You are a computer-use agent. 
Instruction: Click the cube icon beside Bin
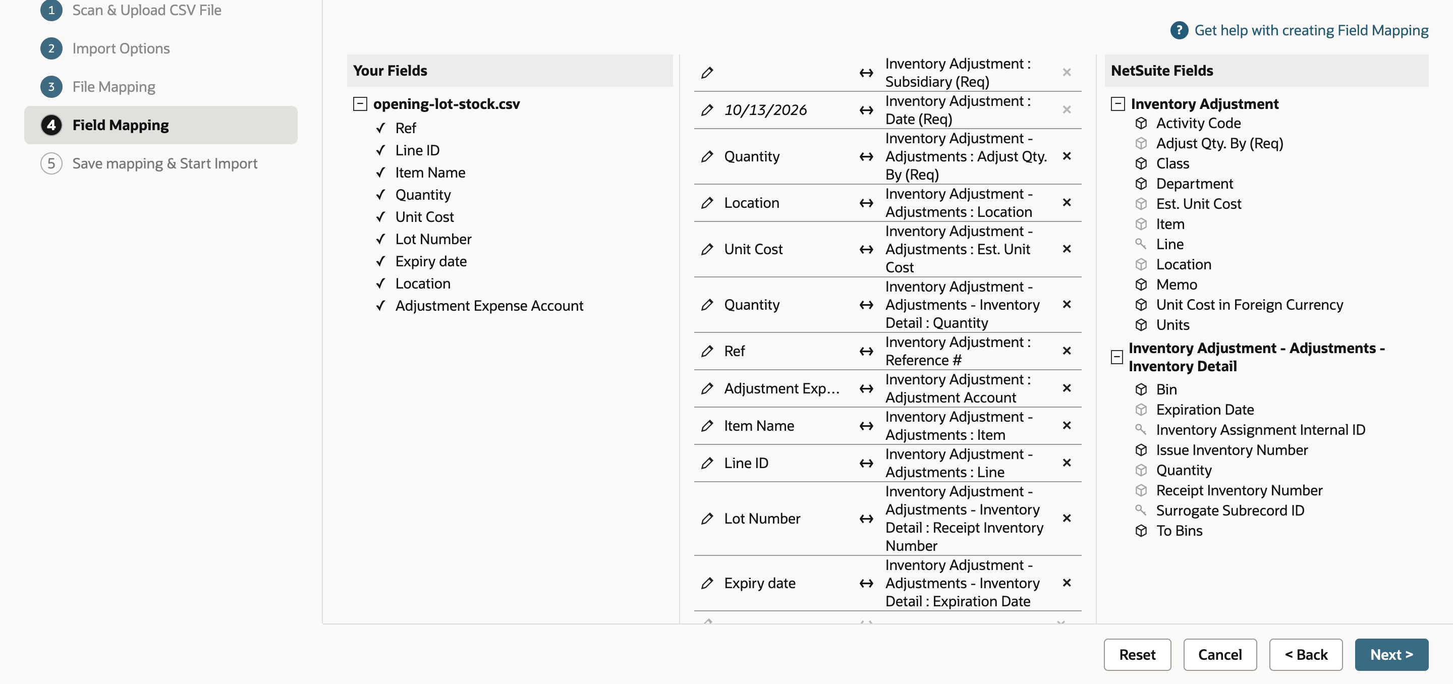pyautogui.click(x=1141, y=389)
